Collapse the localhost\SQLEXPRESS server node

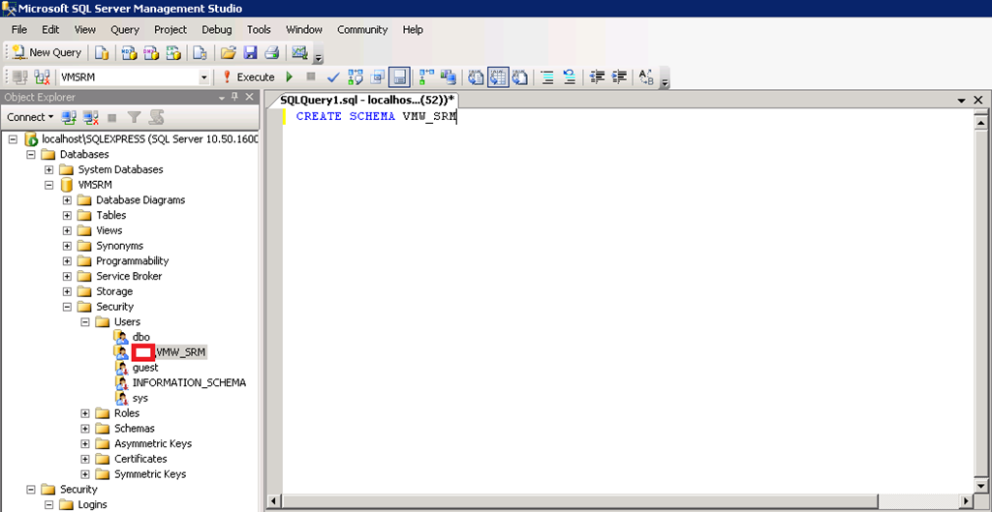13,139
